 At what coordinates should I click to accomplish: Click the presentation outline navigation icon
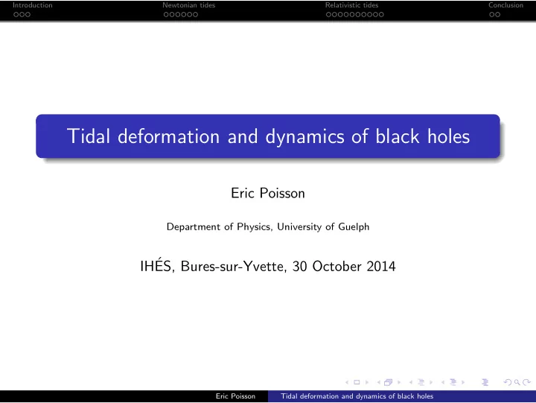485,382
